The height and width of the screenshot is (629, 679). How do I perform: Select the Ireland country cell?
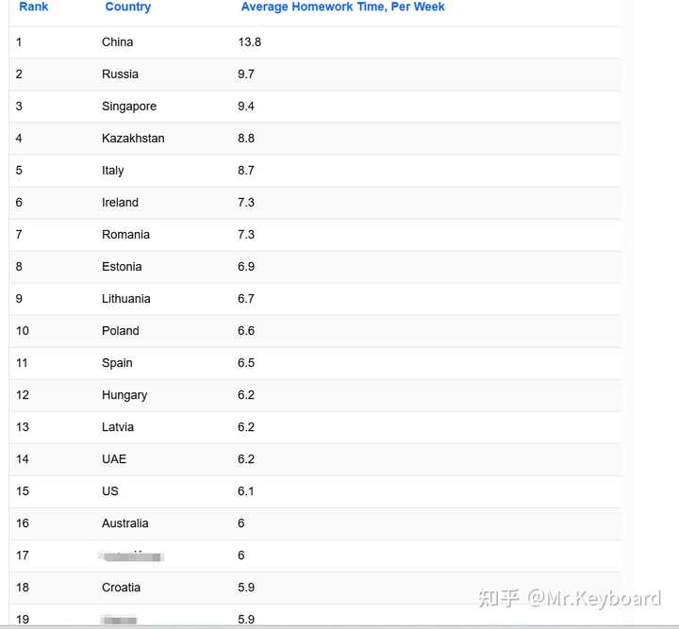120,203
